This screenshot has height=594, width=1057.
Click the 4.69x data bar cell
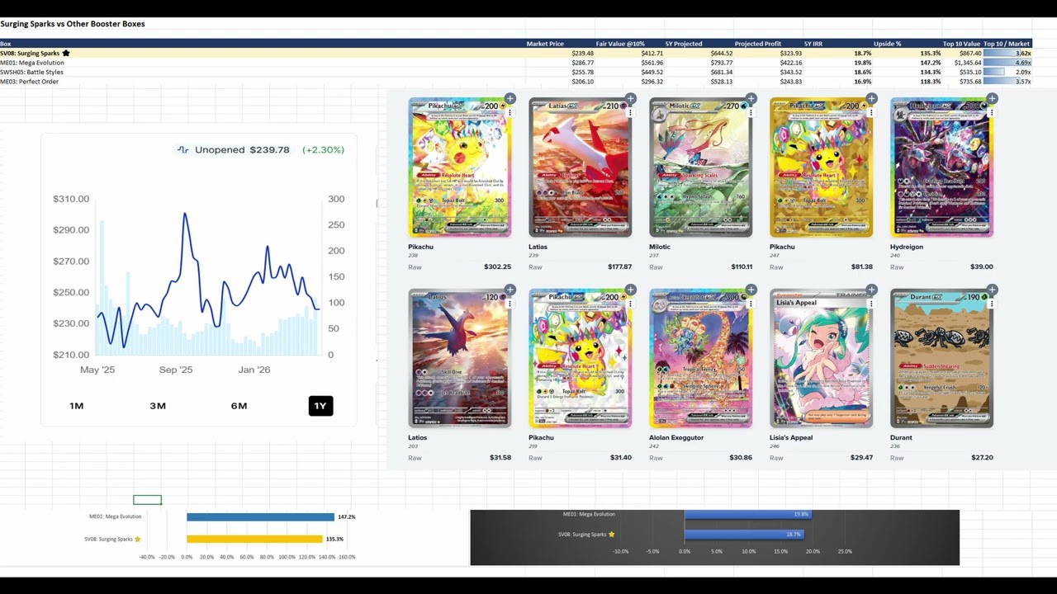pyautogui.click(x=1007, y=63)
